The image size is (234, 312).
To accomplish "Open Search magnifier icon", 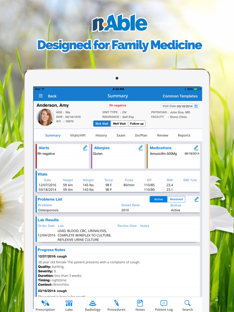I will pos(187,303).
